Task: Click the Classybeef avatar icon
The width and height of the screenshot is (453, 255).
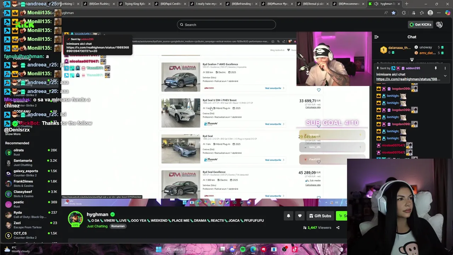Action: coord(8,194)
